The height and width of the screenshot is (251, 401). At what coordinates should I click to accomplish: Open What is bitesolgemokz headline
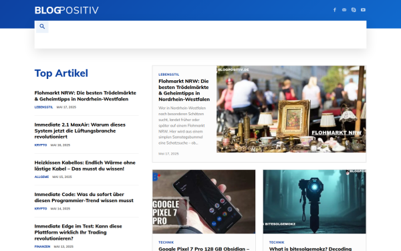point(310,249)
